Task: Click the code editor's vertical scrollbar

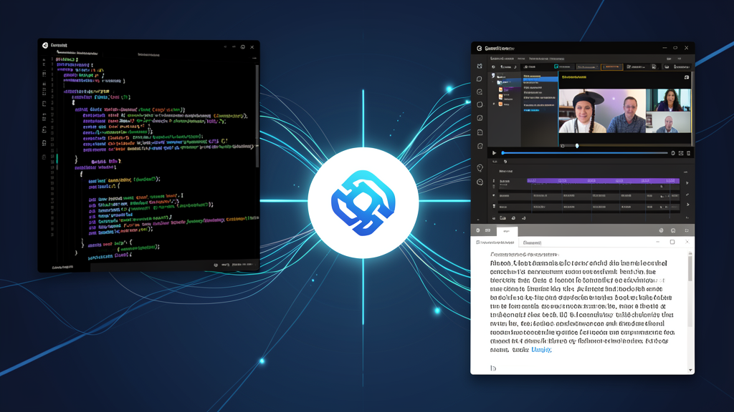Action: coord(257,116)
